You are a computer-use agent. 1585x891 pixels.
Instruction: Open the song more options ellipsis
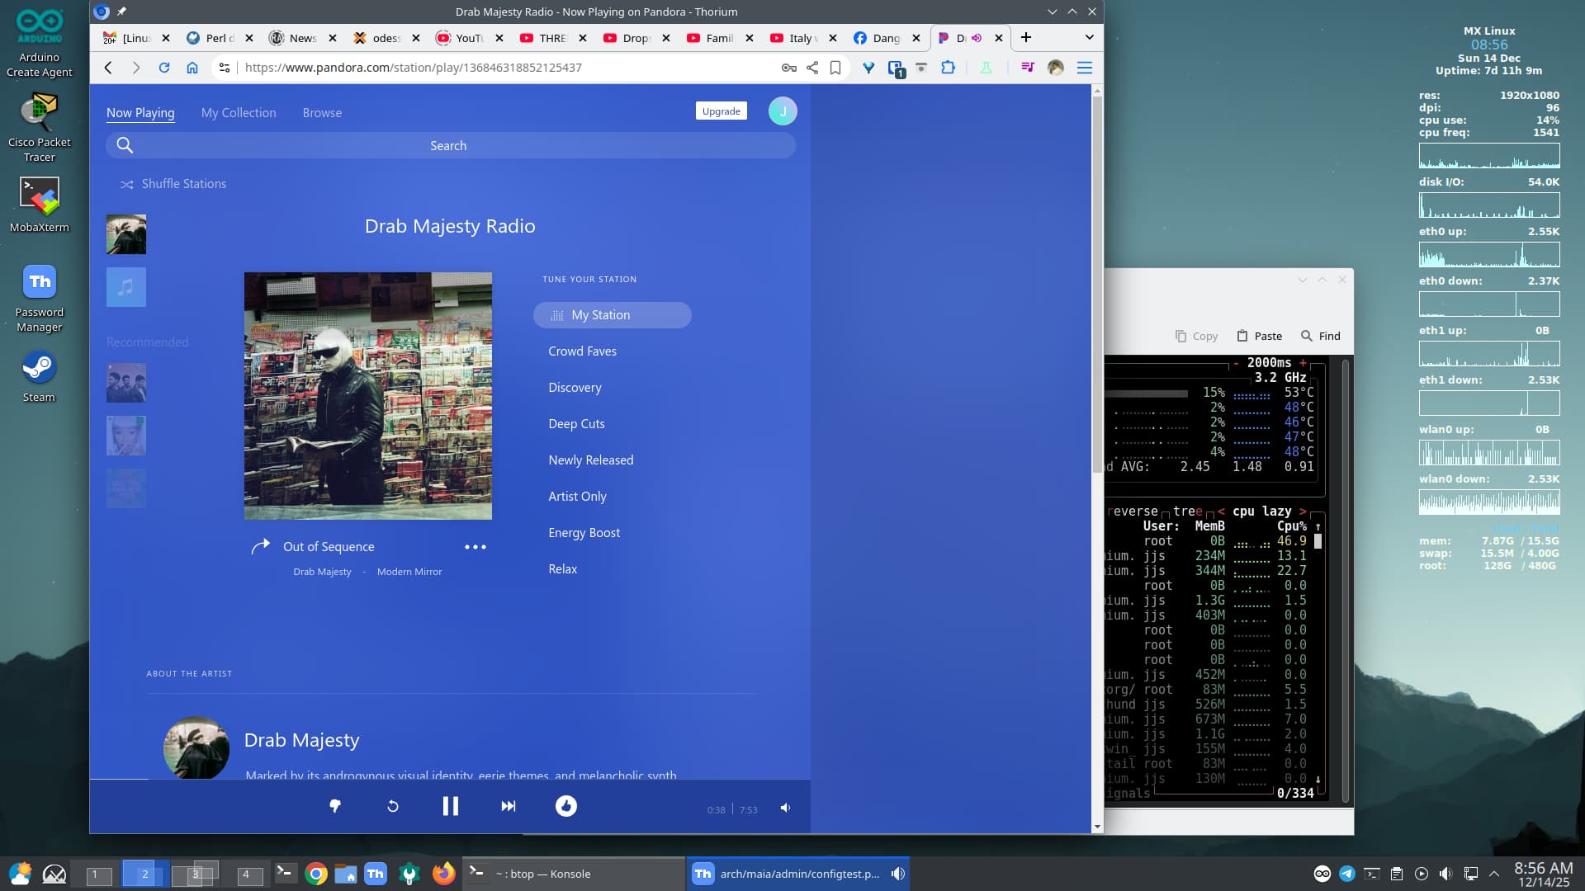coord(475,547)
